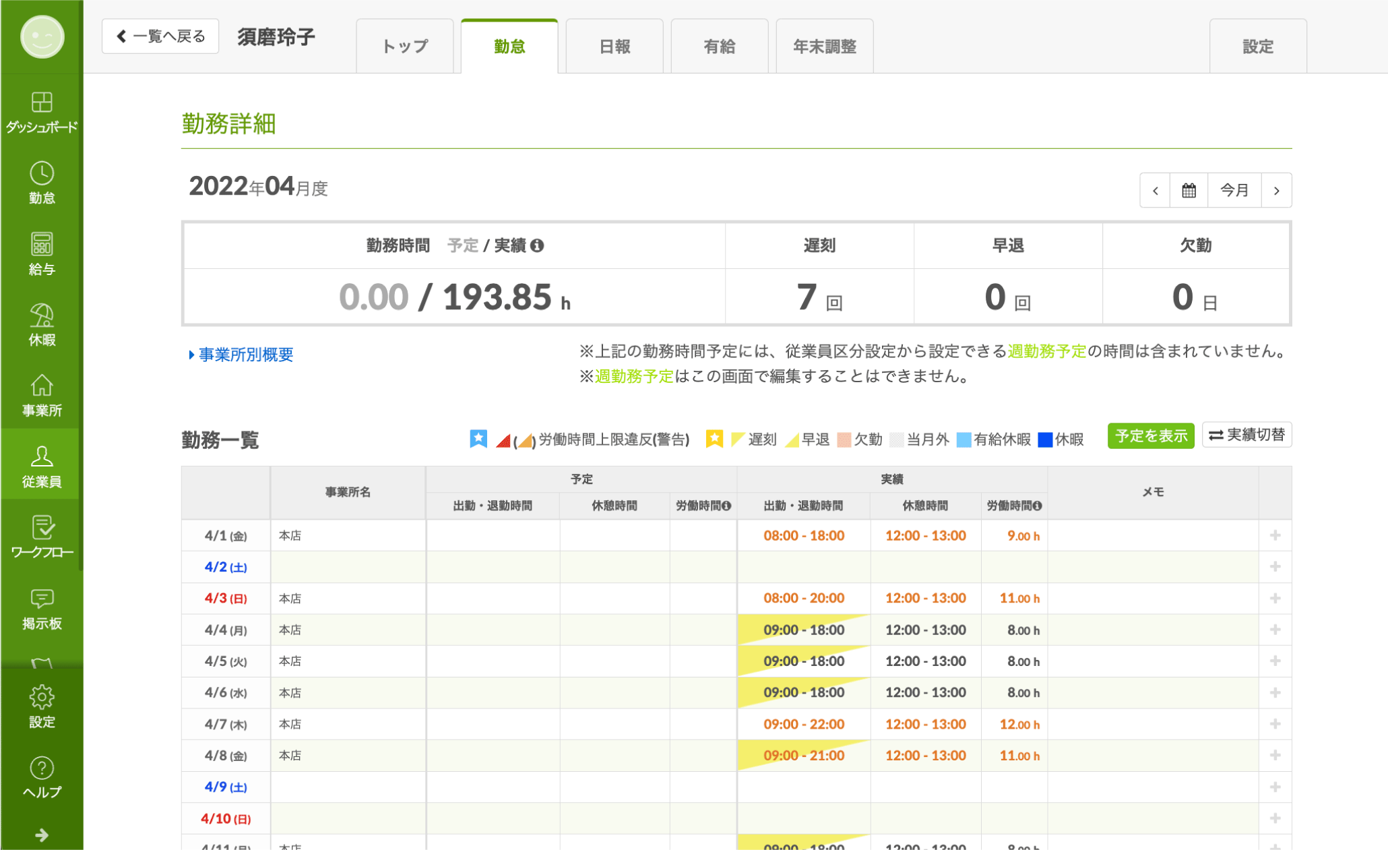Screen dimensions: 1388x850
Task: Add memo with plus for 4/5 row
Action: click(1275, 661)
